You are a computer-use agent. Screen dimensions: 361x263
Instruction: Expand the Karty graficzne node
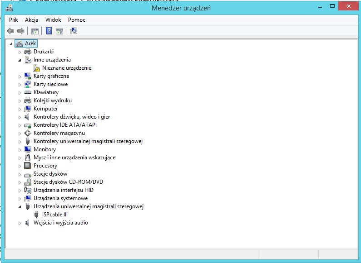click(x=20, y=76)
